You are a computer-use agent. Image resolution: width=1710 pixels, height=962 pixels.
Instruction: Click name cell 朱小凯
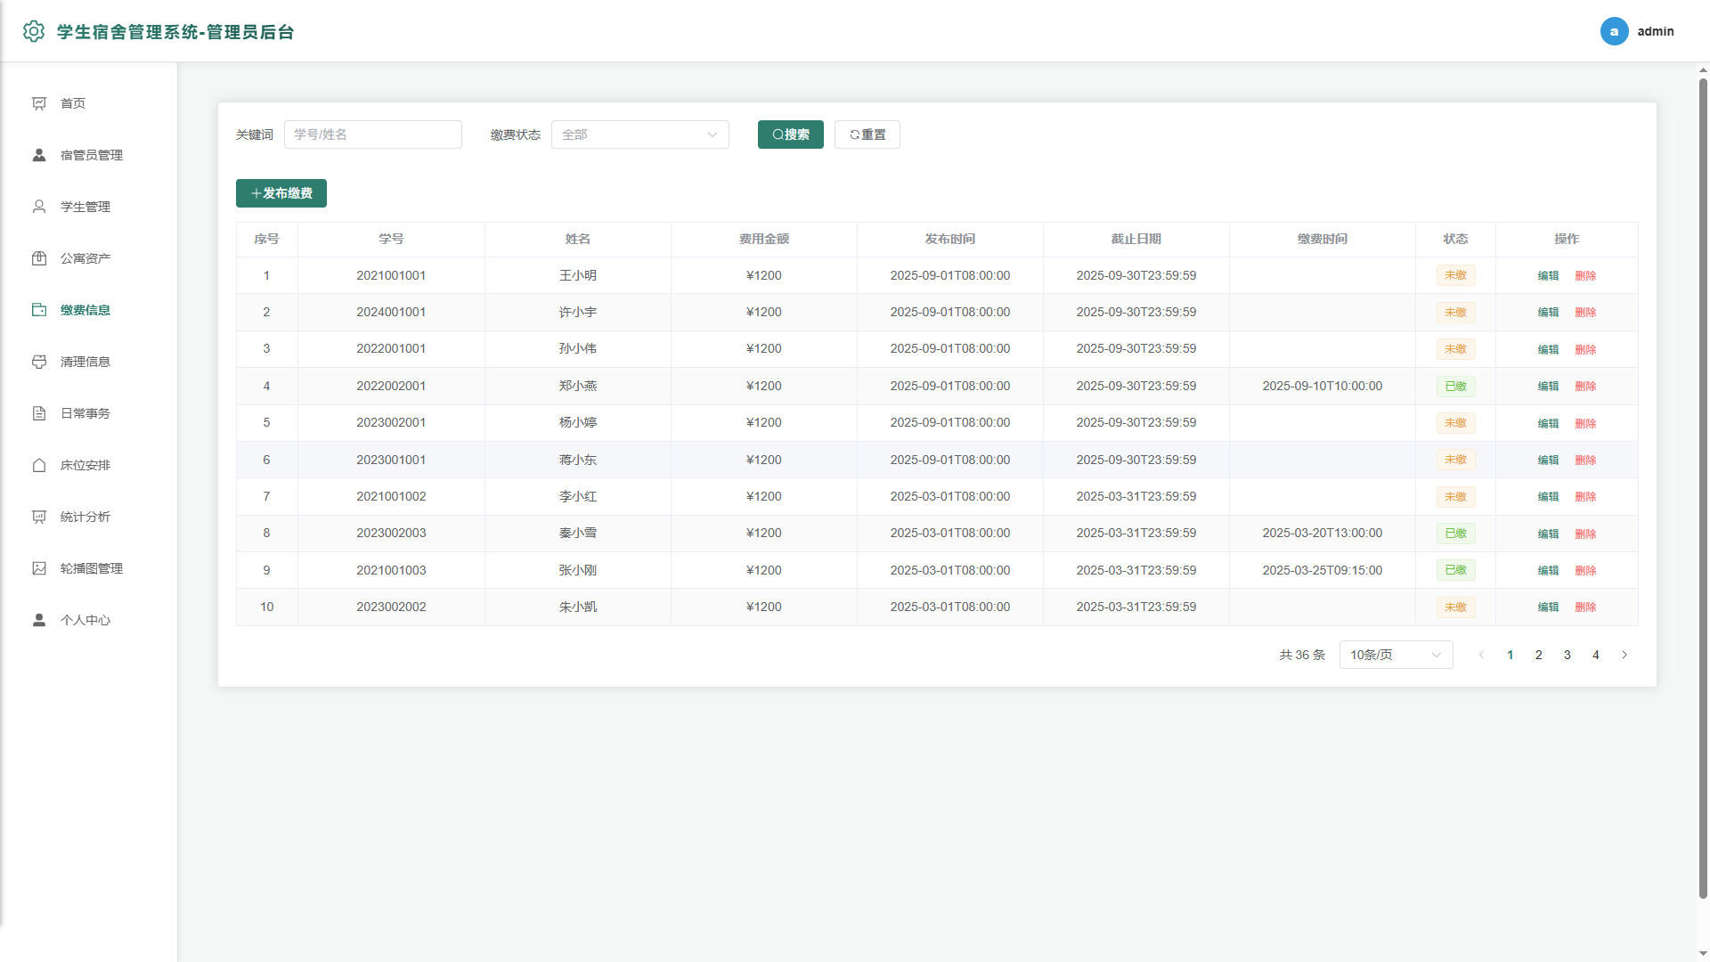tap(578, 607)
